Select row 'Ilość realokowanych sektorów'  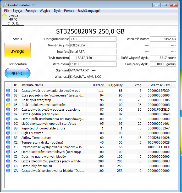pyautogui.click(x=88, y=105)
